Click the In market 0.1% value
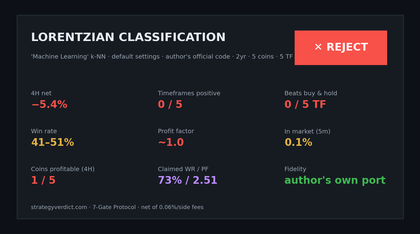The height and width of the screenshot is (234, 420). 298,143
